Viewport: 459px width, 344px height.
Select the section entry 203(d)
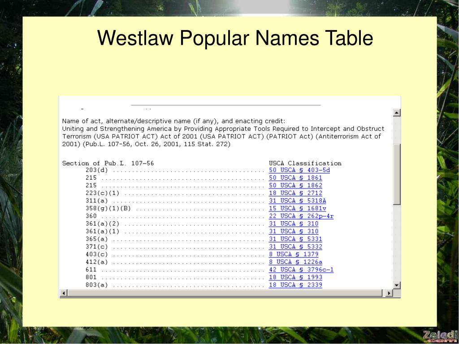click(x=97, y=170)
